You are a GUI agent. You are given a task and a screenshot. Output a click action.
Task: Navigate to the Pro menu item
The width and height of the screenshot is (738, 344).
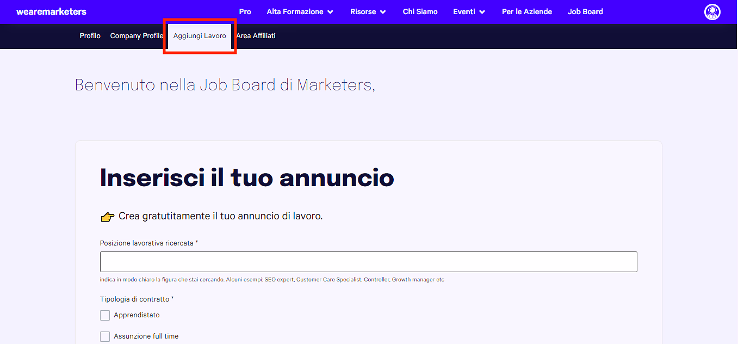click(245, 11)
